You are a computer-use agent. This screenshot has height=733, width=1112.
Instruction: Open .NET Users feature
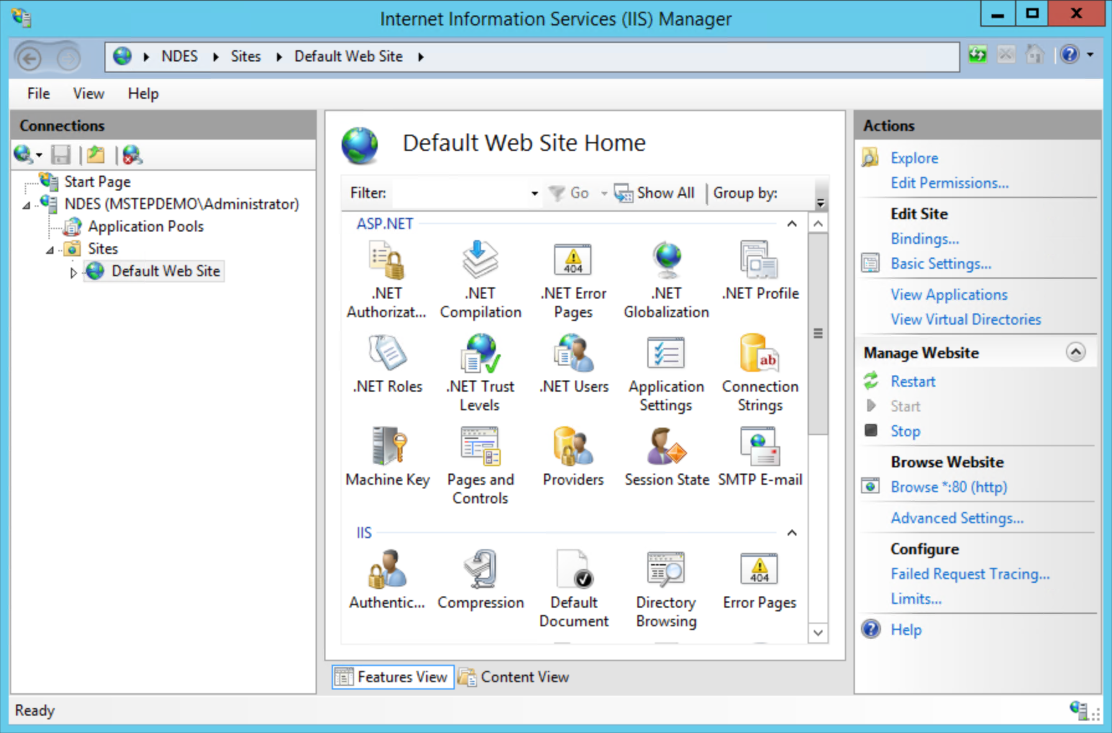point(573,364)
